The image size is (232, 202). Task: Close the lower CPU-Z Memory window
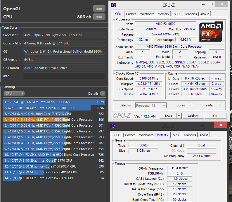[x=221, y=125]
